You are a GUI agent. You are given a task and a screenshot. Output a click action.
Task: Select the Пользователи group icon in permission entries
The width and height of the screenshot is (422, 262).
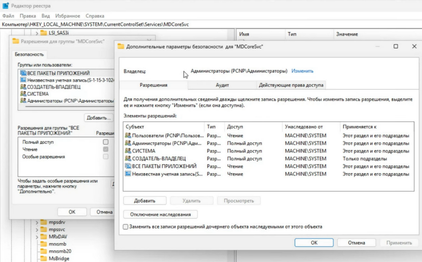point(128,136)
